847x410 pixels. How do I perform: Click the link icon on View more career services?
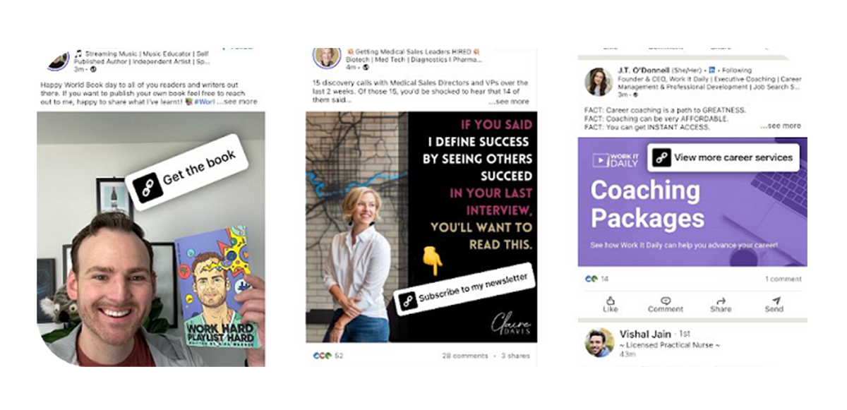[x=661, y=158]
